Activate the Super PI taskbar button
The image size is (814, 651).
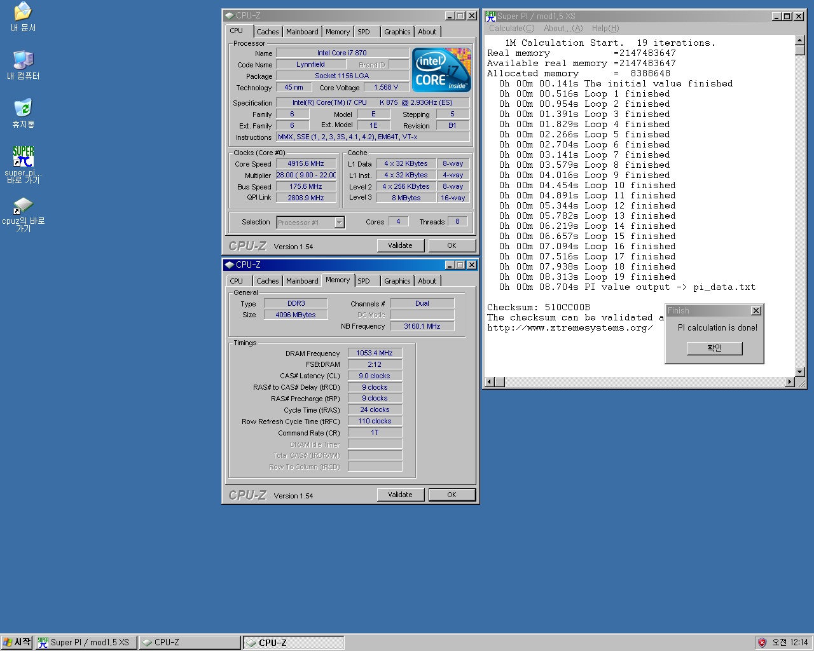coord(86,642)
